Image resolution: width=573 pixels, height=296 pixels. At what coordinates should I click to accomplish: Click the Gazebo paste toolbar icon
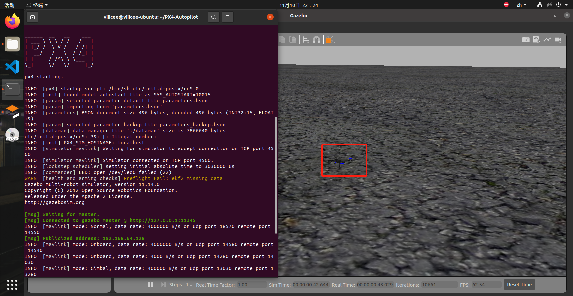tap(293, 40)
